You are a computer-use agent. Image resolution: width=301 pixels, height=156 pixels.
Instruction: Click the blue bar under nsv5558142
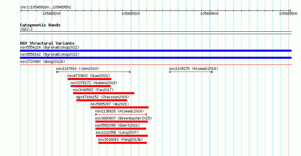(156, 58)
